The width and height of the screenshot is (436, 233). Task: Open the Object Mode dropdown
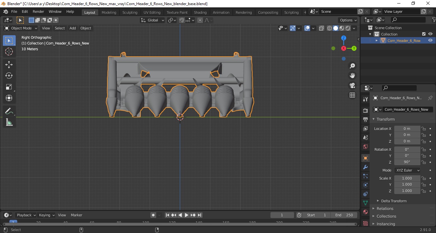point(21,28)
